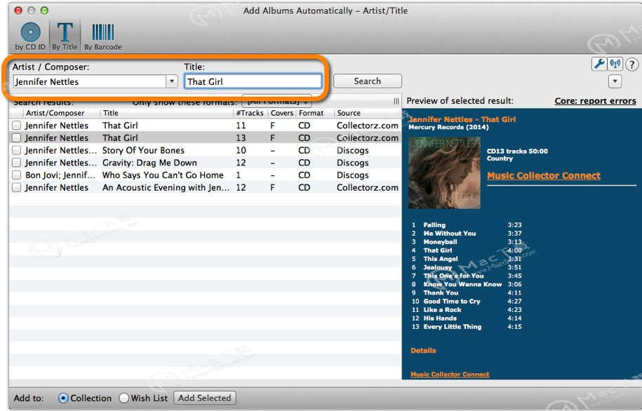
Task: Tick checkbox for That Girl with 11 tracks
Action: 16,126
